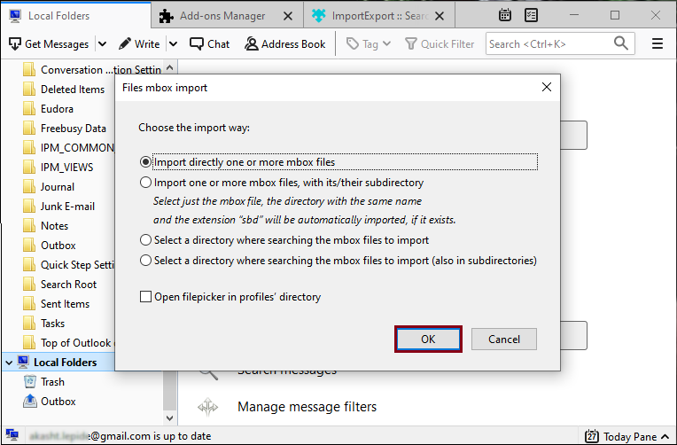677x445 pixels.
Task: Select the Journal folder
Action: pyautogui.click(x=58, y=187)
